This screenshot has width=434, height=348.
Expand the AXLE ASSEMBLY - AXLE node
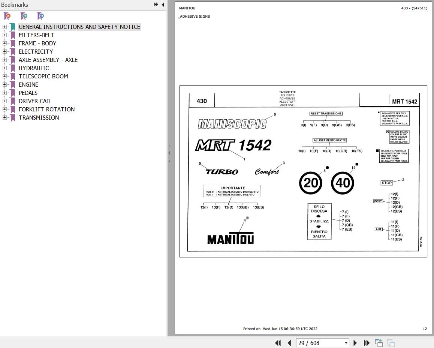coord(4,60)
